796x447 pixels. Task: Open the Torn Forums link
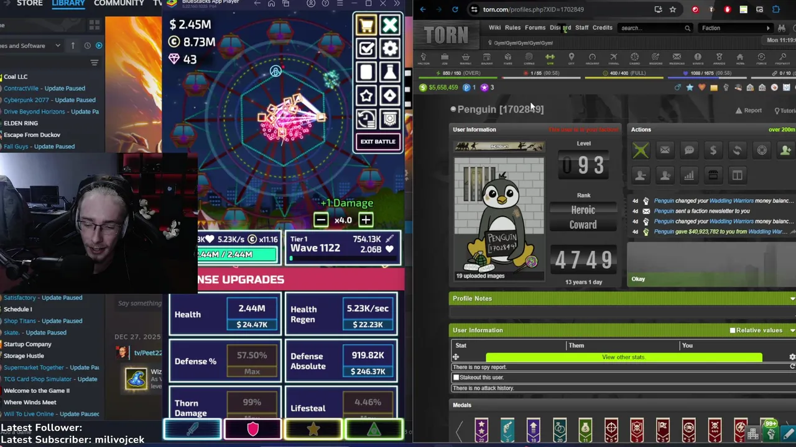[535, 28]
